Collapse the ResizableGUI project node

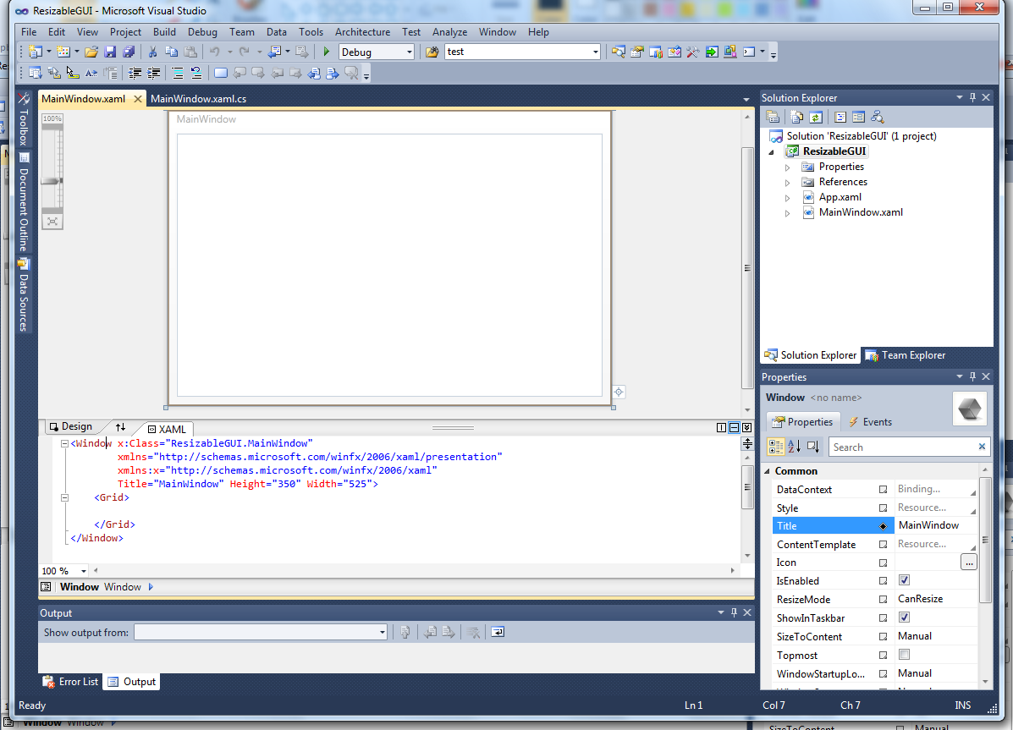pyautogui.click(x=771, y=152)
